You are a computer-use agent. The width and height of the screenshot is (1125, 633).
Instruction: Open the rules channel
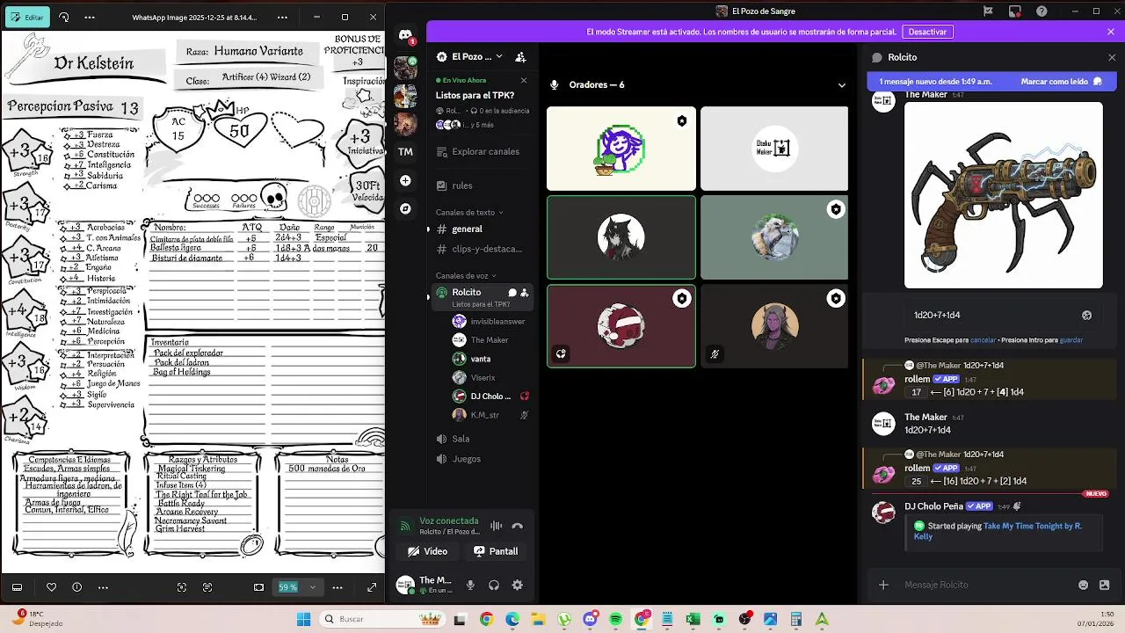(x=482, y=186)
